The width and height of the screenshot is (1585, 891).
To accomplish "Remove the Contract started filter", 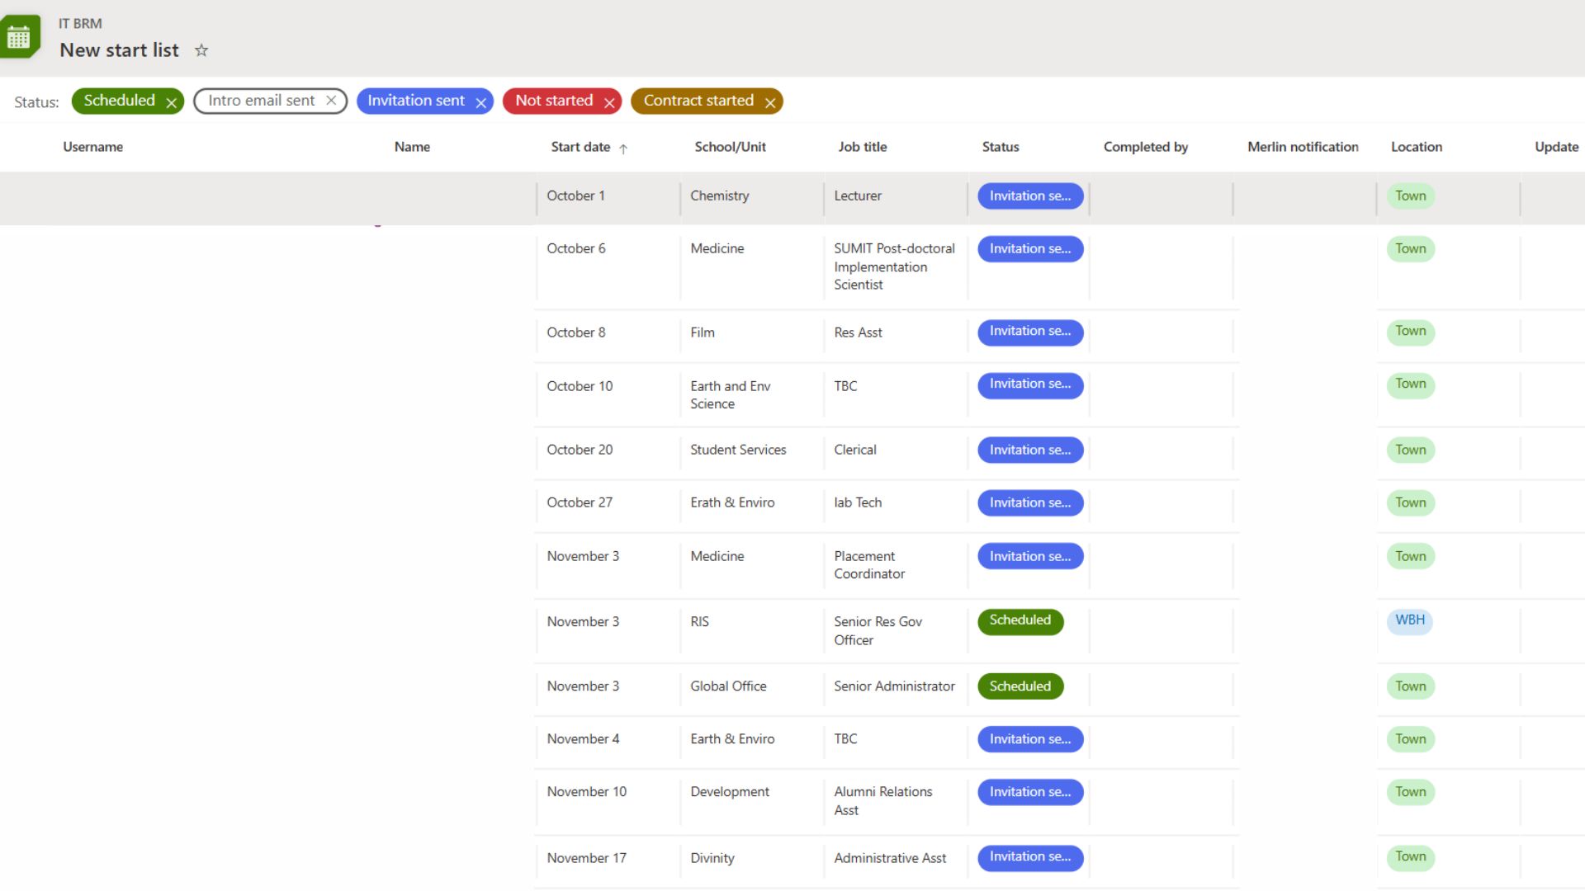I will pos(770,102).
